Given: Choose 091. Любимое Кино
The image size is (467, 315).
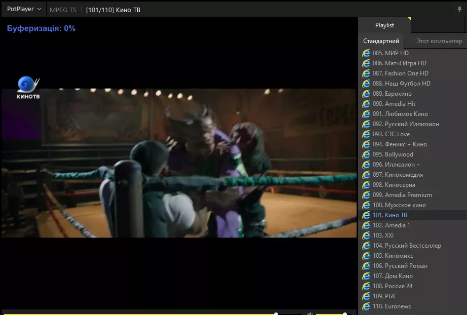Looking at the screenshot, I should [x=413, y=114].
